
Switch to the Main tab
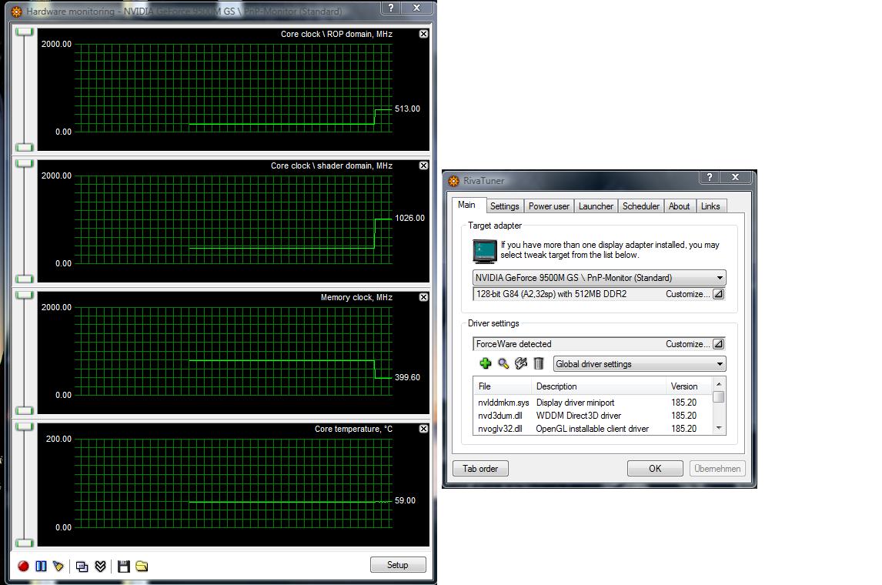(466, 205)
